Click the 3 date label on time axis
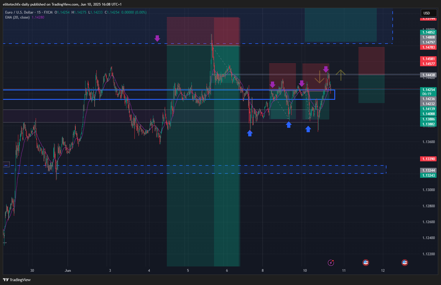Screen dimensions: 441x285 point(110,271)
